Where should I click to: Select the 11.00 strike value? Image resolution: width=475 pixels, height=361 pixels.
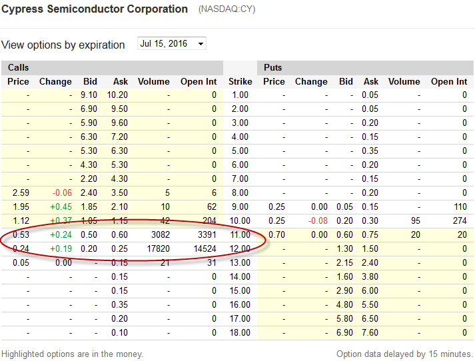coord(240,234)
